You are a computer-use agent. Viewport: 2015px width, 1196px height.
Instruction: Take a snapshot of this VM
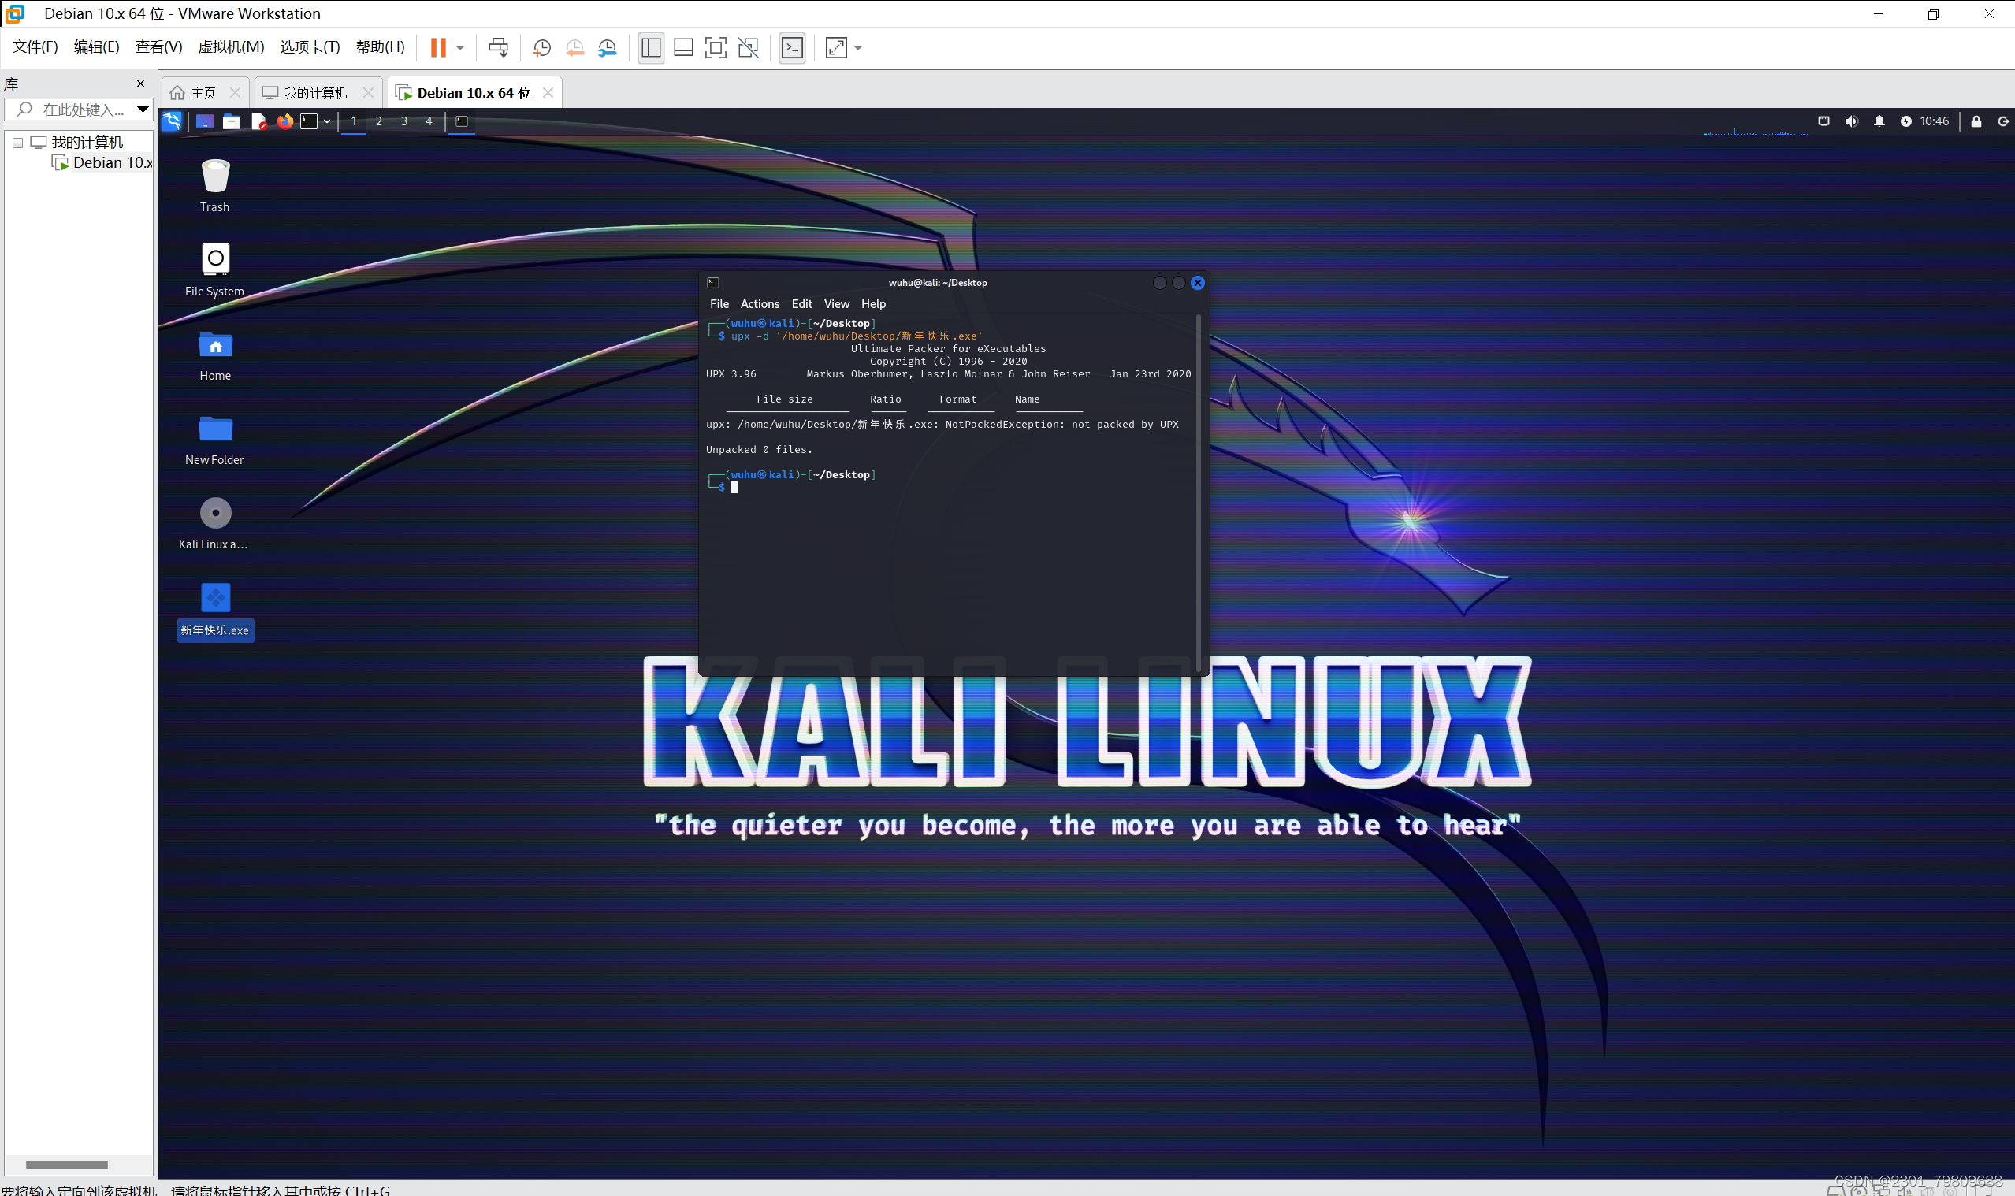coord(541,47)
